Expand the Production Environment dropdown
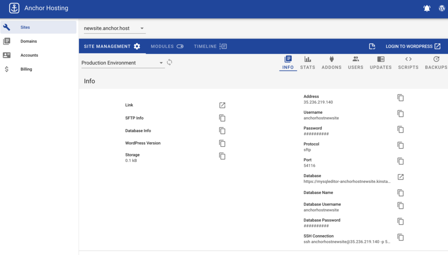Screen dimensions: 448x255 click(x=123, y=63)
